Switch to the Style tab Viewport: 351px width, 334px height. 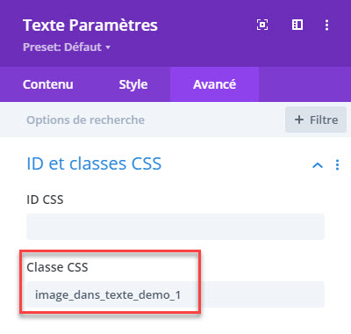(133, 84)
